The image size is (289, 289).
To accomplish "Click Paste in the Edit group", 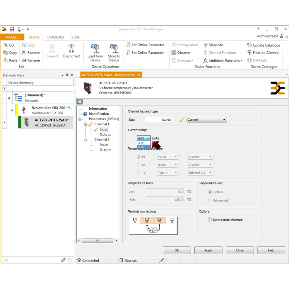I will click(x=10, y=60).
